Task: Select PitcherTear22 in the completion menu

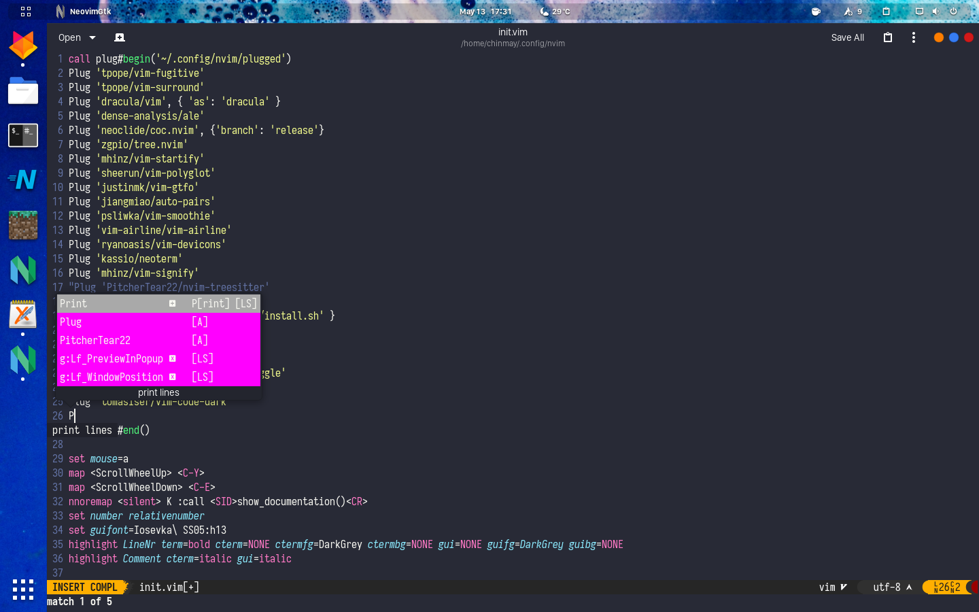Action: pos(95,340)
